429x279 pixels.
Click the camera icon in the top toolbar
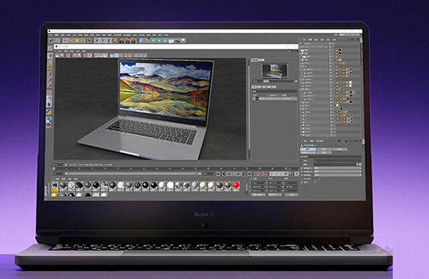coord(177,41)
